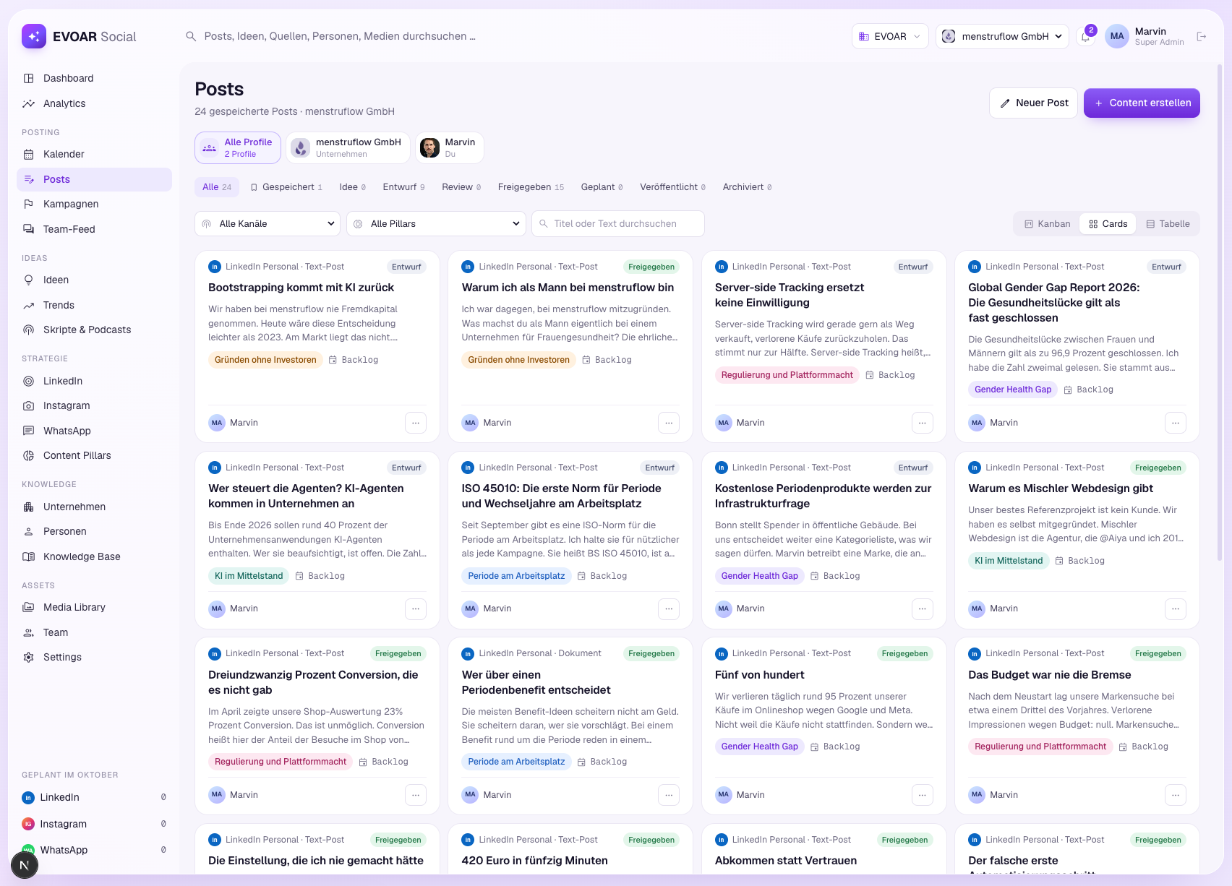This screenshot has width=1232, height=886.
Task: Filter by menstruflow GmbH profile chip
Action: (x=348, y=147)
